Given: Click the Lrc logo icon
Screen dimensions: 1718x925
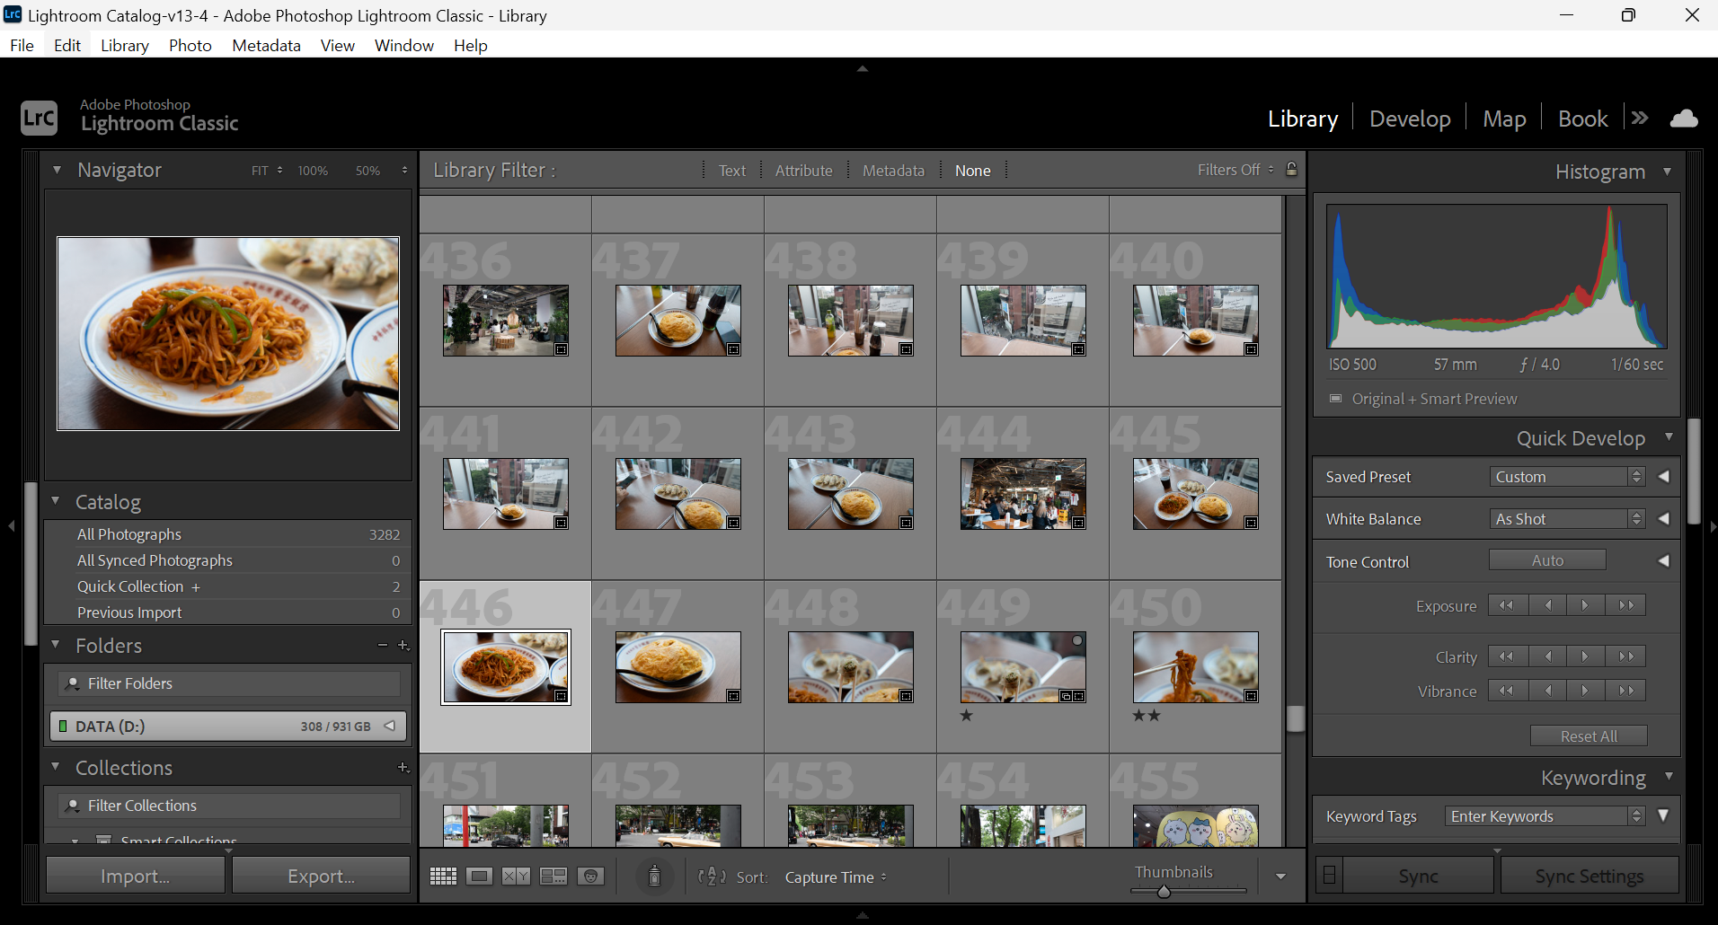Looking at the screenshot, I should [40, 118].
